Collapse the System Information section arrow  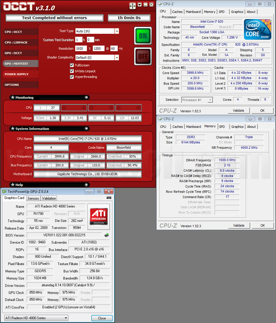click(87, 129)
